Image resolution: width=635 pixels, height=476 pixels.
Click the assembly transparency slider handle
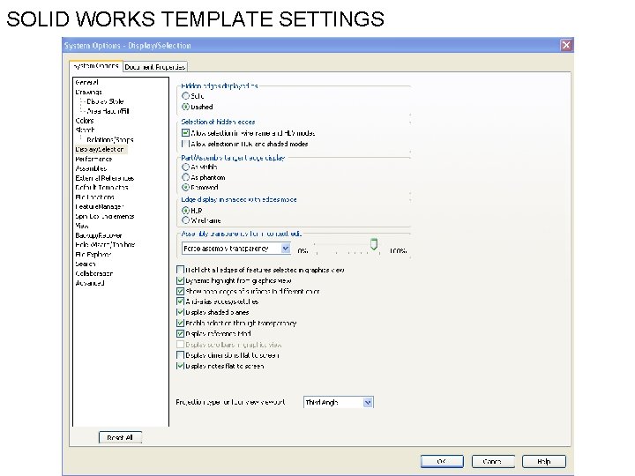pos(374,244)
